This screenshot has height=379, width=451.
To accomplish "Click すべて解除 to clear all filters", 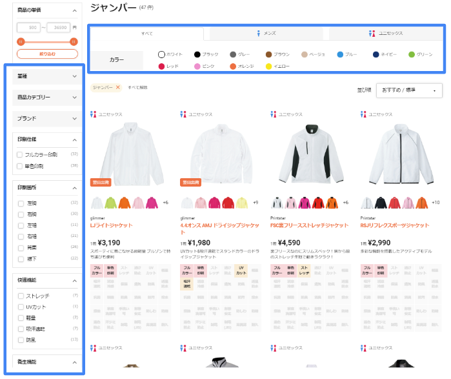I will click(137, 87).
